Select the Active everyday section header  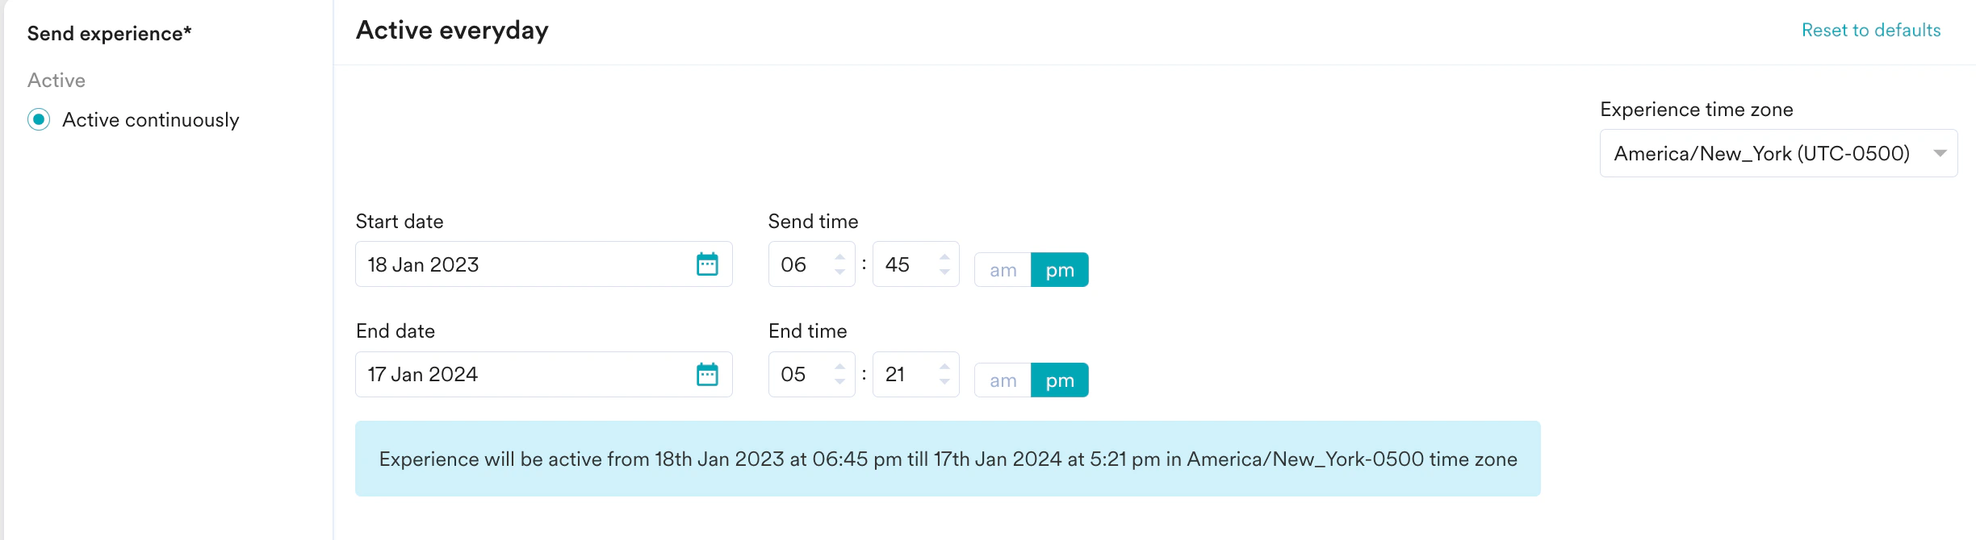click(450, 30)
